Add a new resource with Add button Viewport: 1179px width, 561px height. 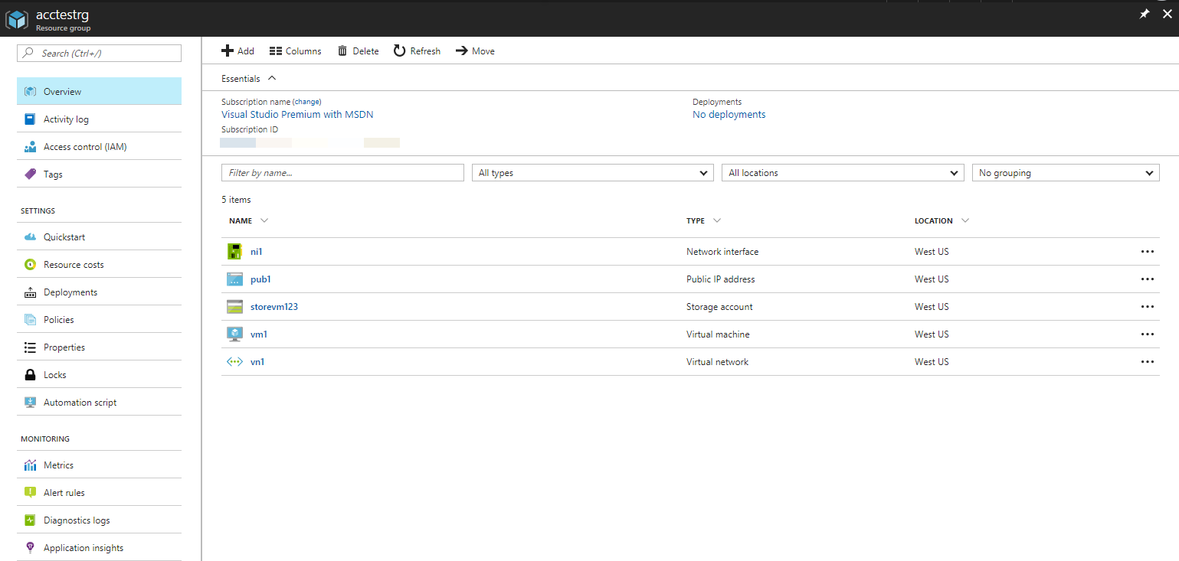[237, 51]
